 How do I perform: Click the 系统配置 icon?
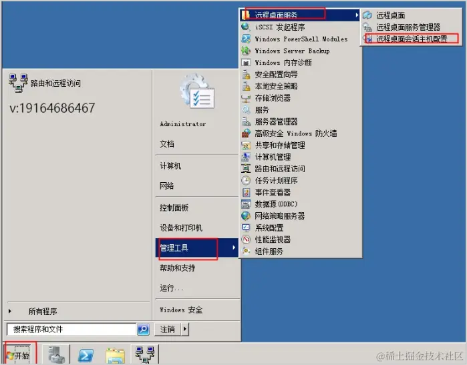[x=246, y=228]
